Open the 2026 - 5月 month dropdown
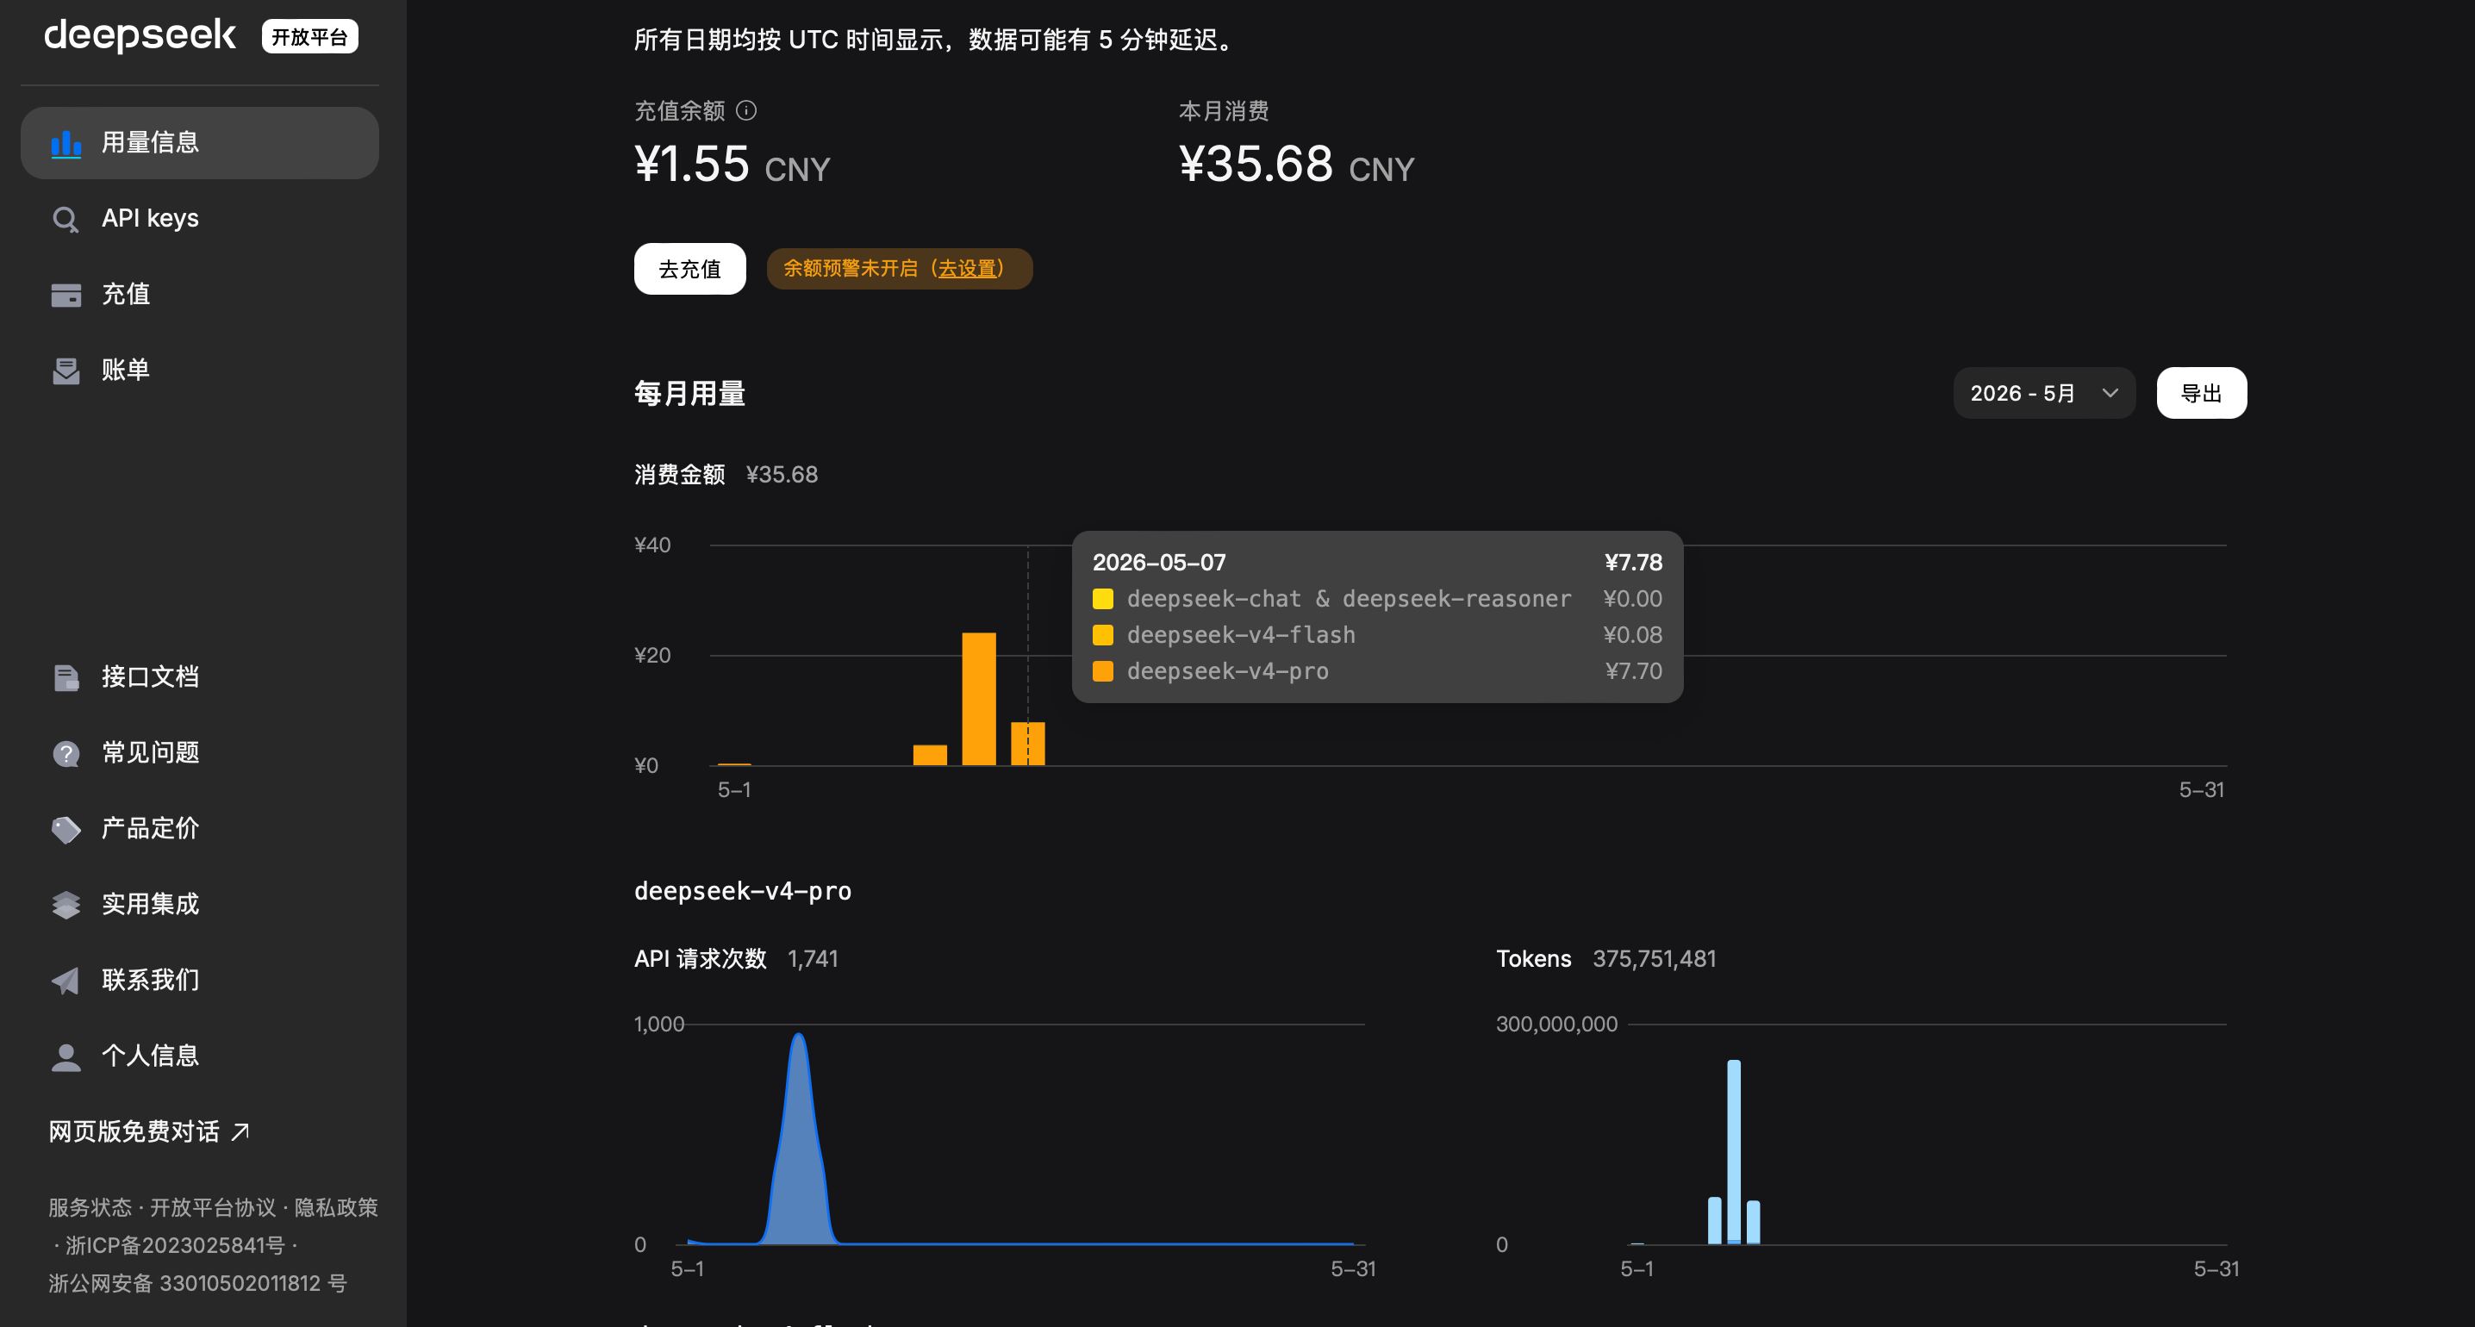The image size is (2475, 1327). pos(2043,393)
